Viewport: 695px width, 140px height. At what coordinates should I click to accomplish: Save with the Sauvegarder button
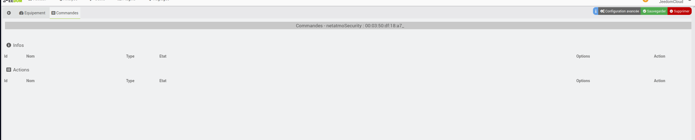tap(654, 11)
